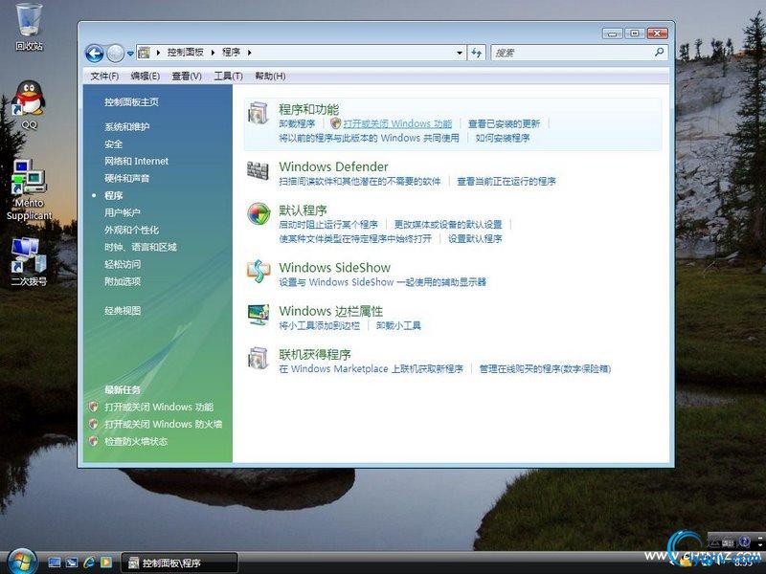
Task: Open the 工具(T) menu
Action: 228,77
